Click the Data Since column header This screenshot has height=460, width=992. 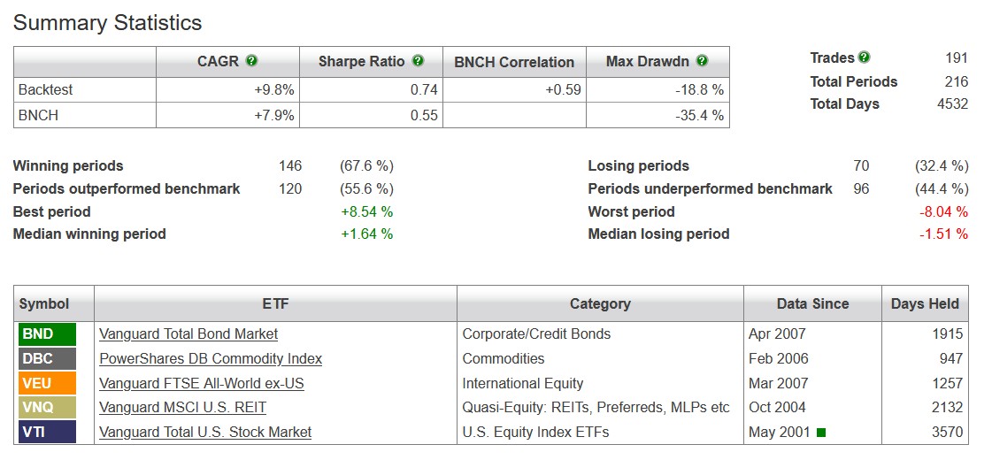[x=812, y=303]
